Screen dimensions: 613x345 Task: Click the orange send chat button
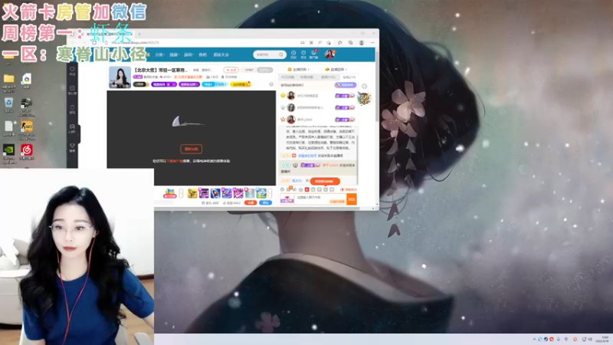pyautogui.click(x=352, y=199)
